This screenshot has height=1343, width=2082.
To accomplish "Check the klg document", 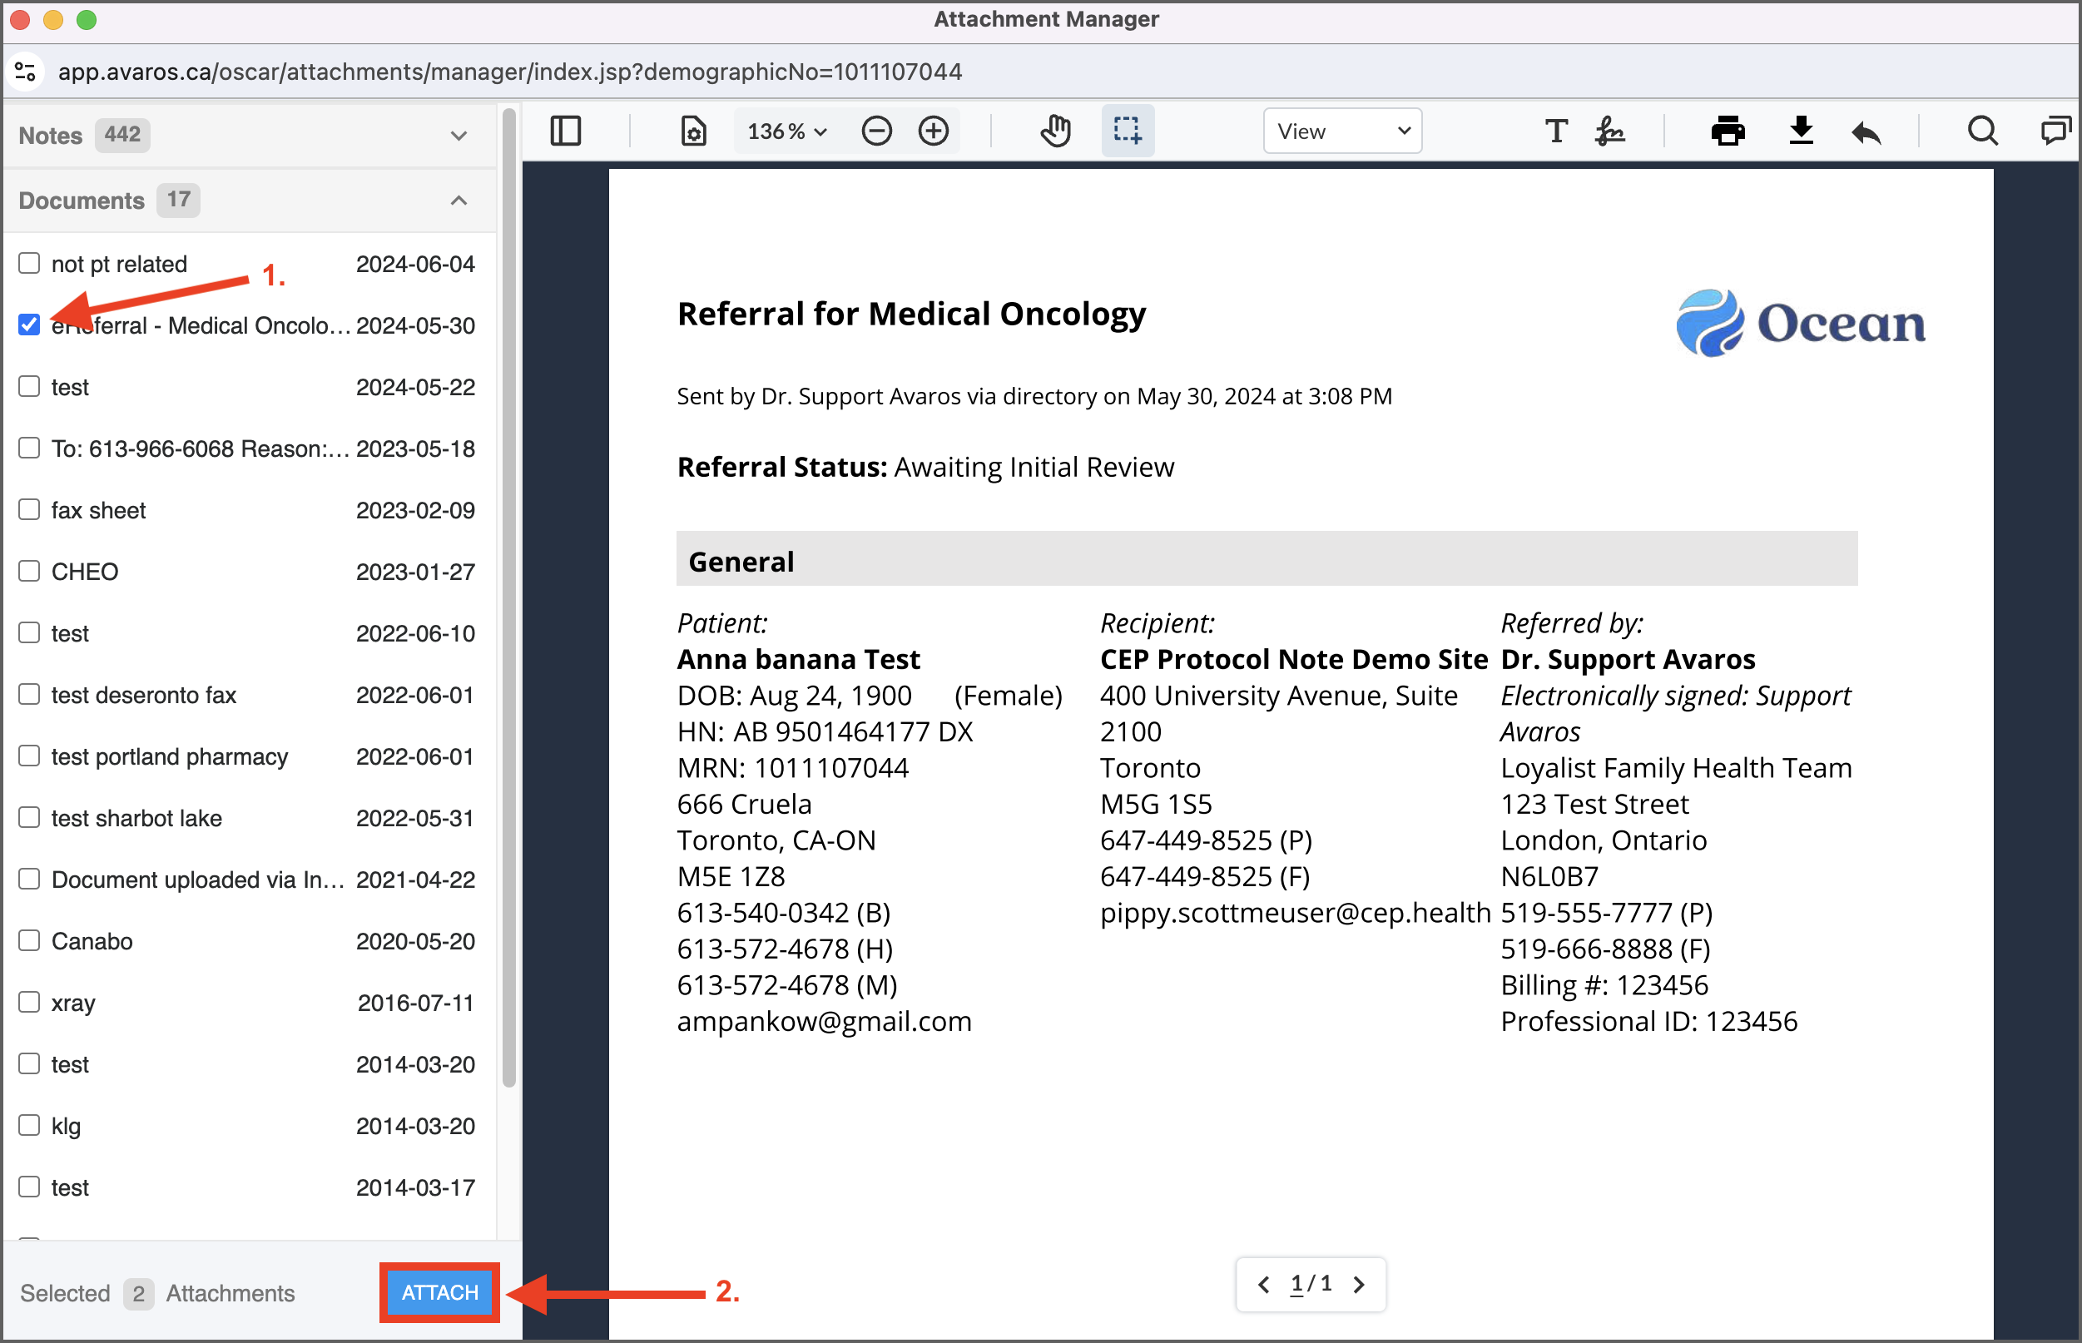I will pyautogui.click(x=30, y=1125).
